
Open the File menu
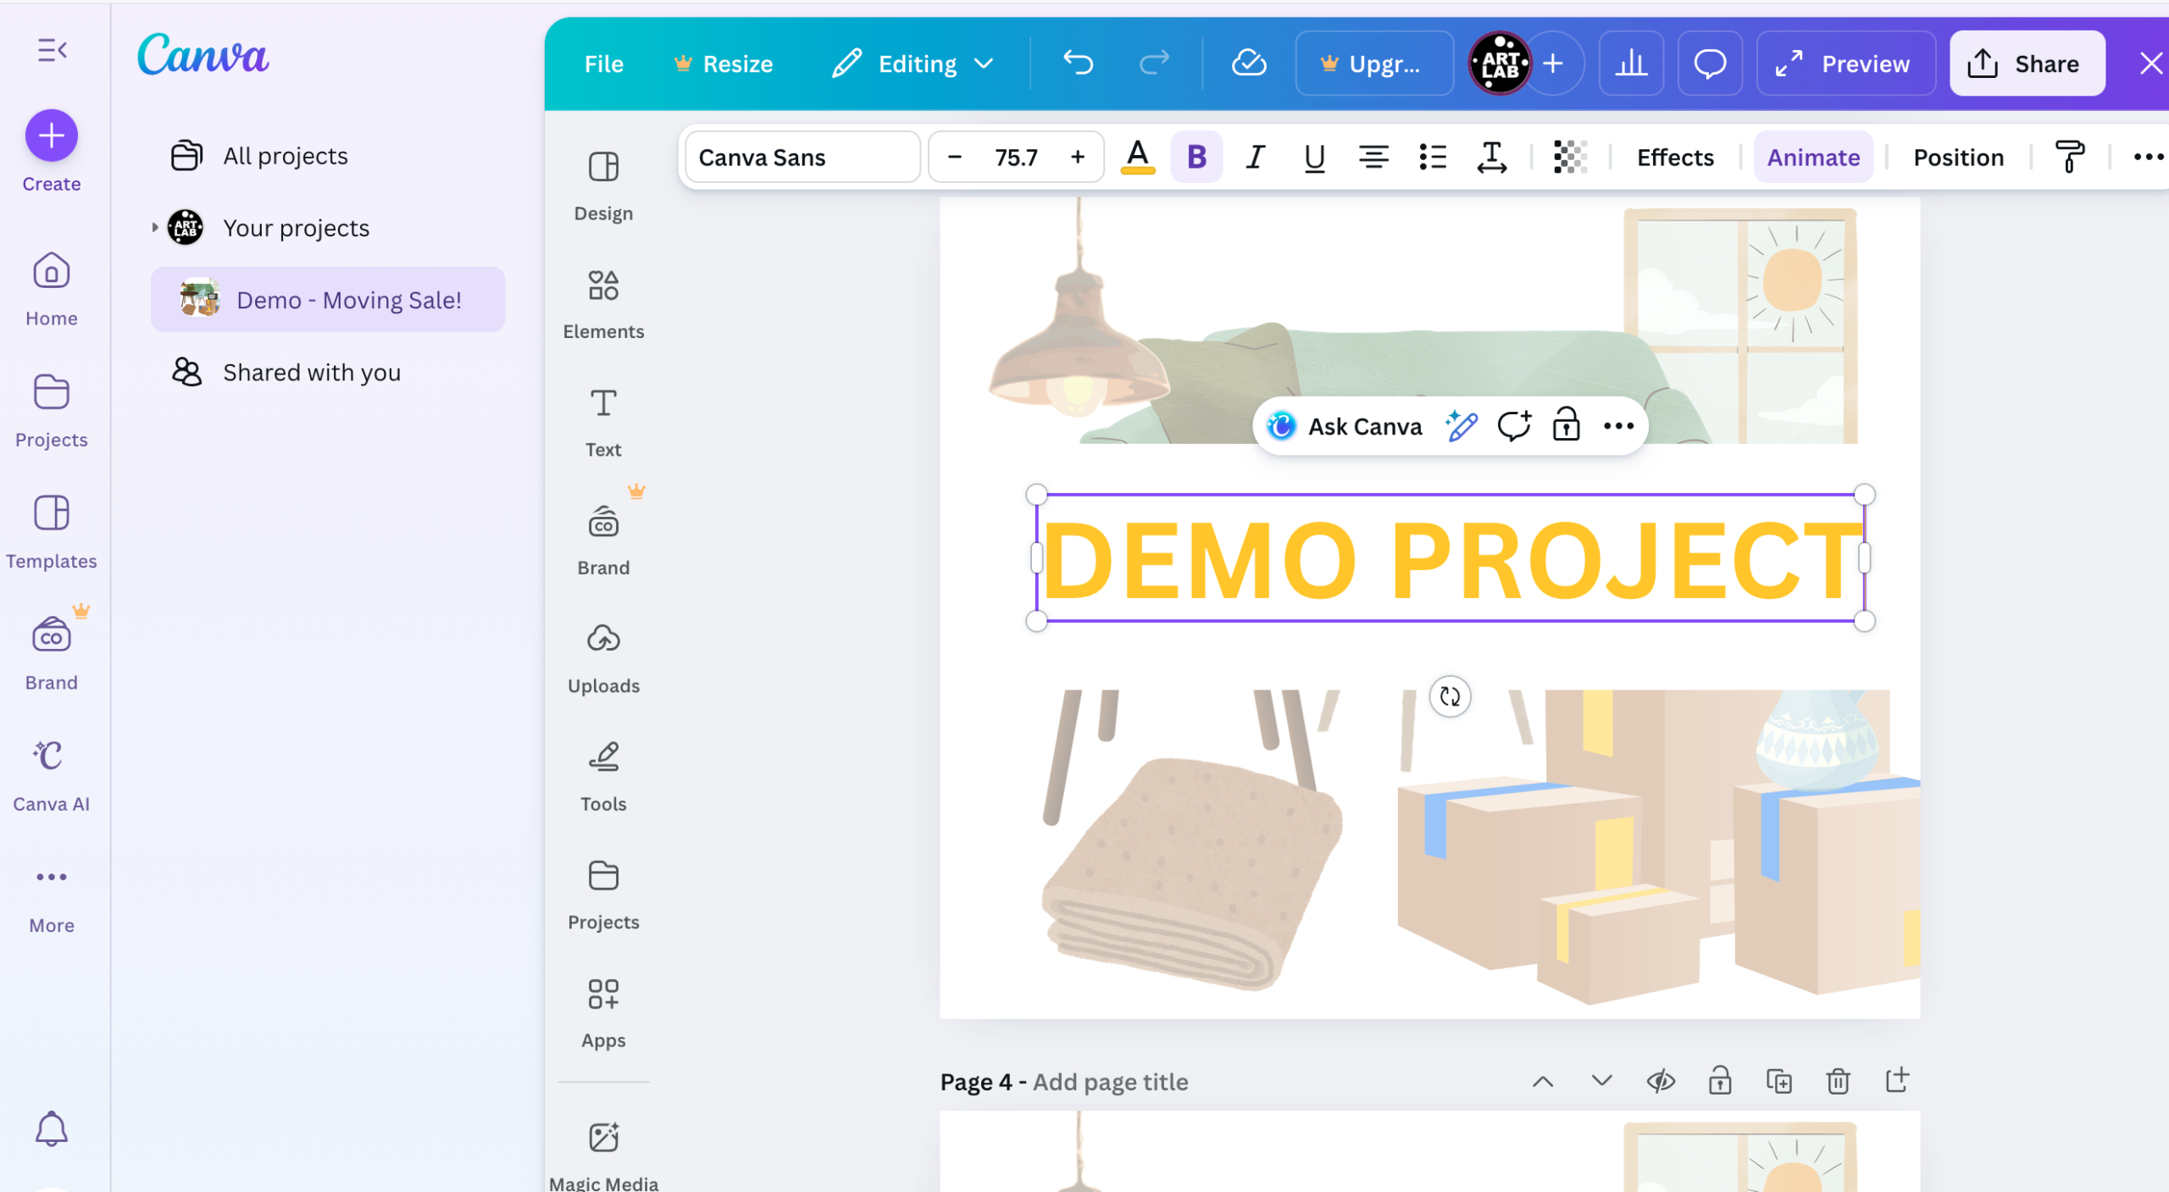click(x=603, y=64)
